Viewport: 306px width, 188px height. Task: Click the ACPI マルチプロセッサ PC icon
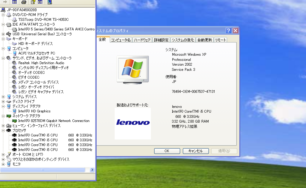pos(14,53)
